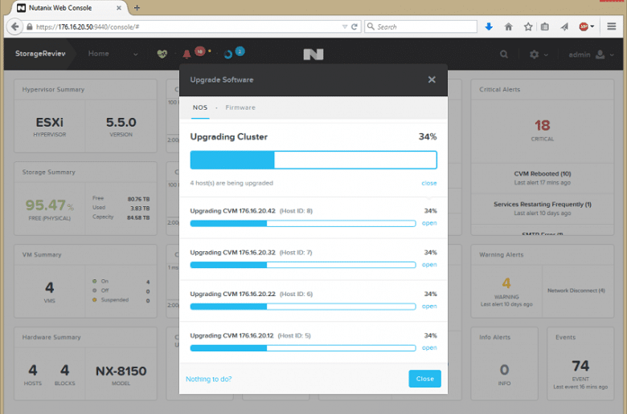Open the Firefox downloads arrow icon
Screen dimensions: 627x414
pos(489,26)
